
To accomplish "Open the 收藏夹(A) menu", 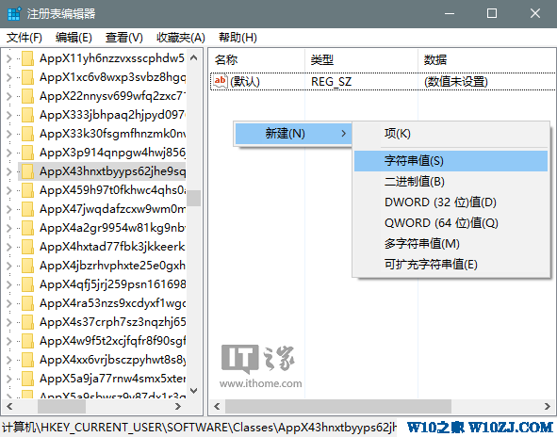I will 181,38.
